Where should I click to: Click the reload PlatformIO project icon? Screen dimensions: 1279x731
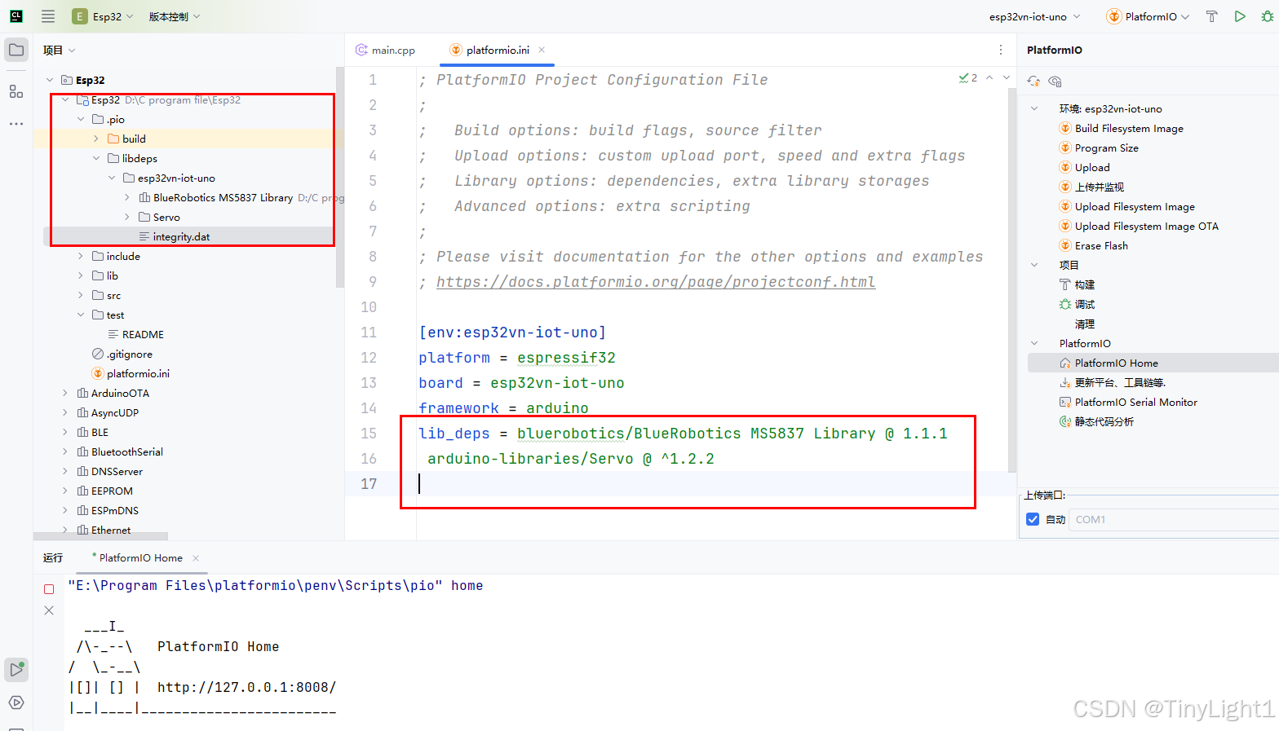tap(1033, 81)
